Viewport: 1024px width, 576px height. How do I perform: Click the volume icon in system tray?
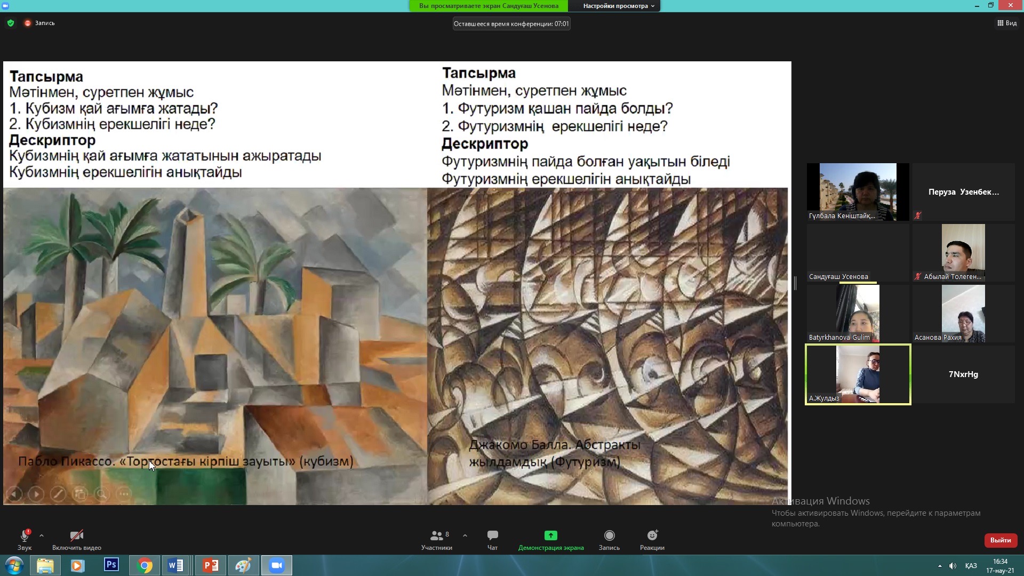point(953,566)
